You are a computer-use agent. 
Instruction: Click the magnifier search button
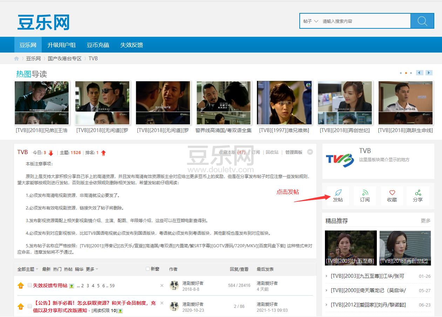pos(422,21)
